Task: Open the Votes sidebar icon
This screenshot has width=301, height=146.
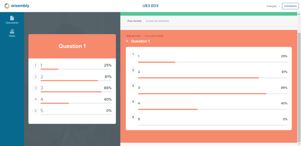Action: pyautogui.click(x=12, y=33)
